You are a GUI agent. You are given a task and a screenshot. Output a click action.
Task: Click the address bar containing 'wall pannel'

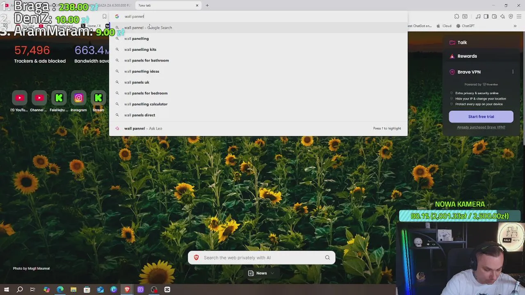click(258, 16)
